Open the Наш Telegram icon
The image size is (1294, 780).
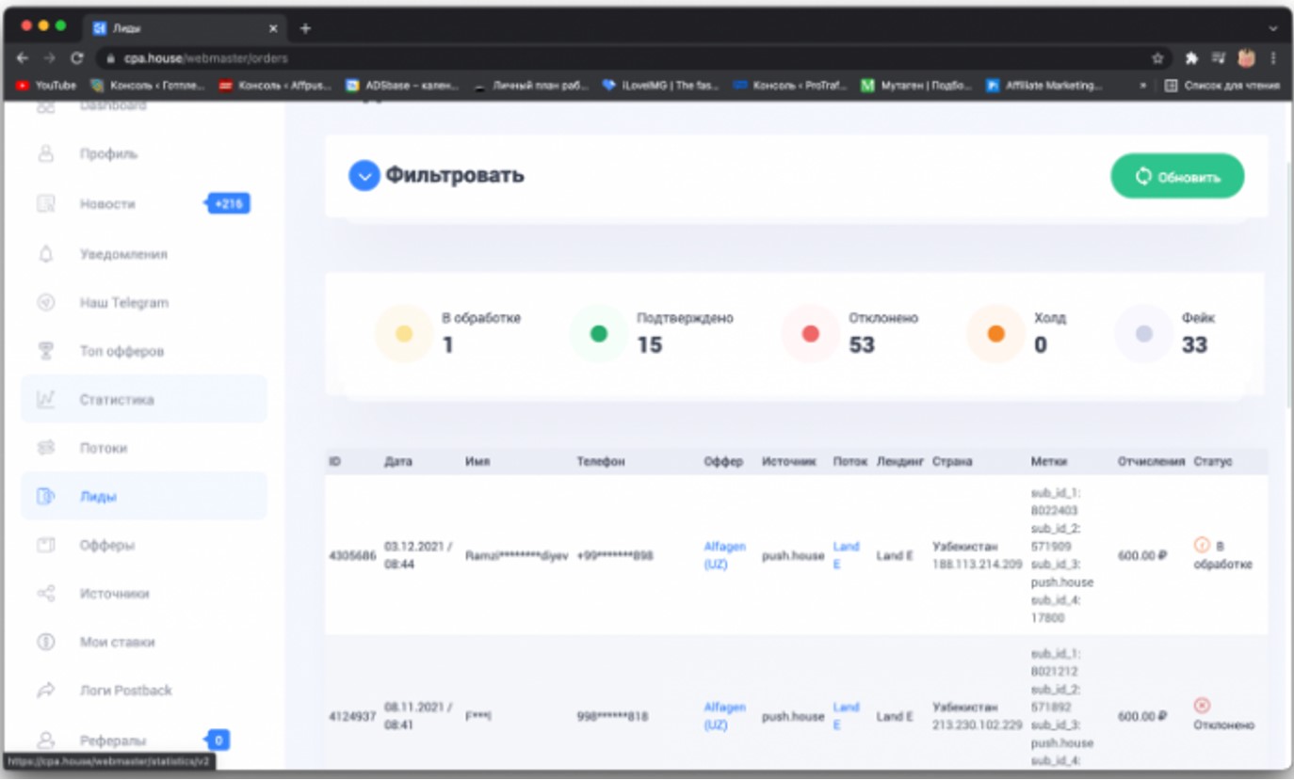point(46,303)
